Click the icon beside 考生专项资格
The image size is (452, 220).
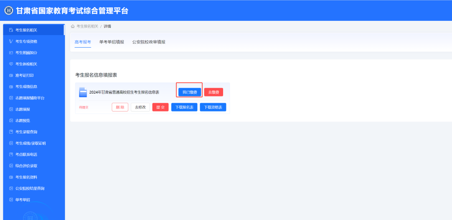(x=11, y=41)
